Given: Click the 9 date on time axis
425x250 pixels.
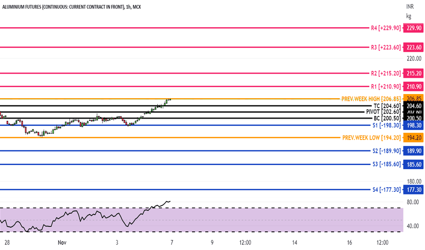Looking at the screenshot, I should click(x=212, y=242).
